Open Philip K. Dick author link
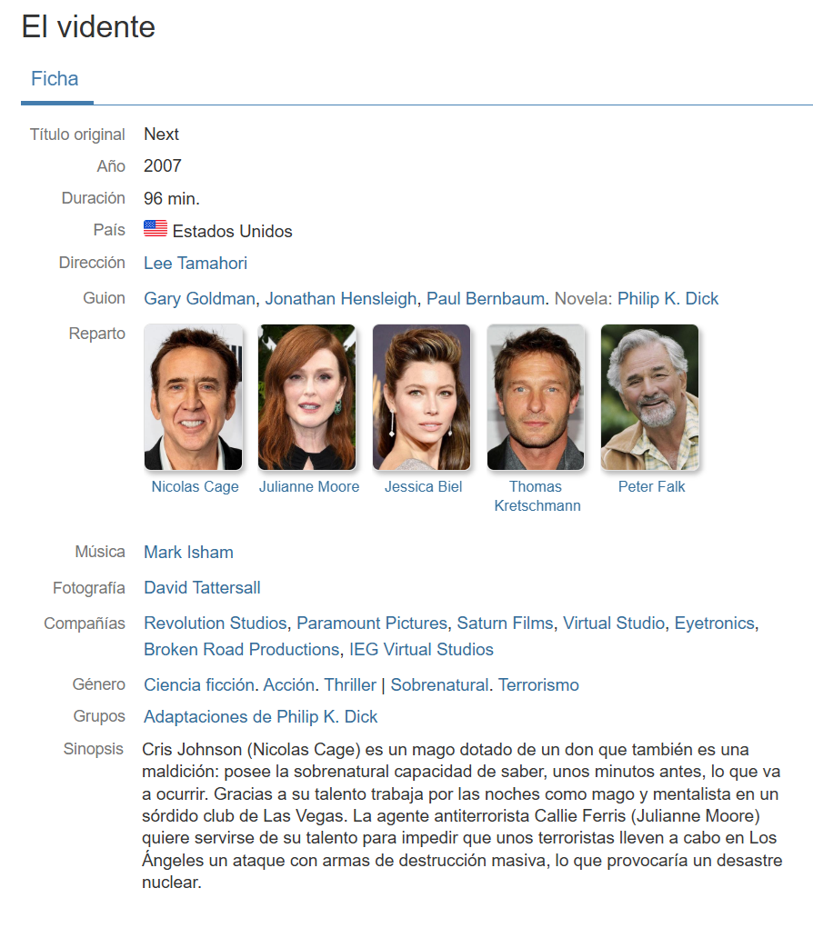This screenshot has width=813, height=928. click(667, 299)
